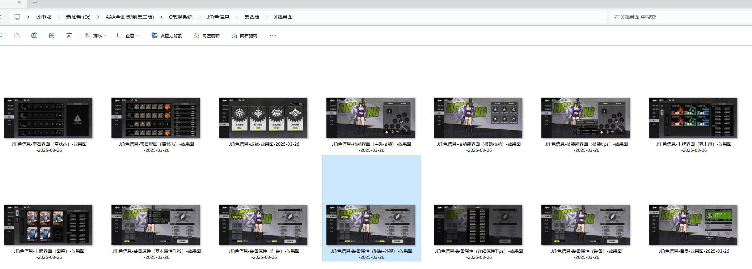Click the 在 X效果图 中搜索 search box
Screen dimensions: 752x269
680,17
